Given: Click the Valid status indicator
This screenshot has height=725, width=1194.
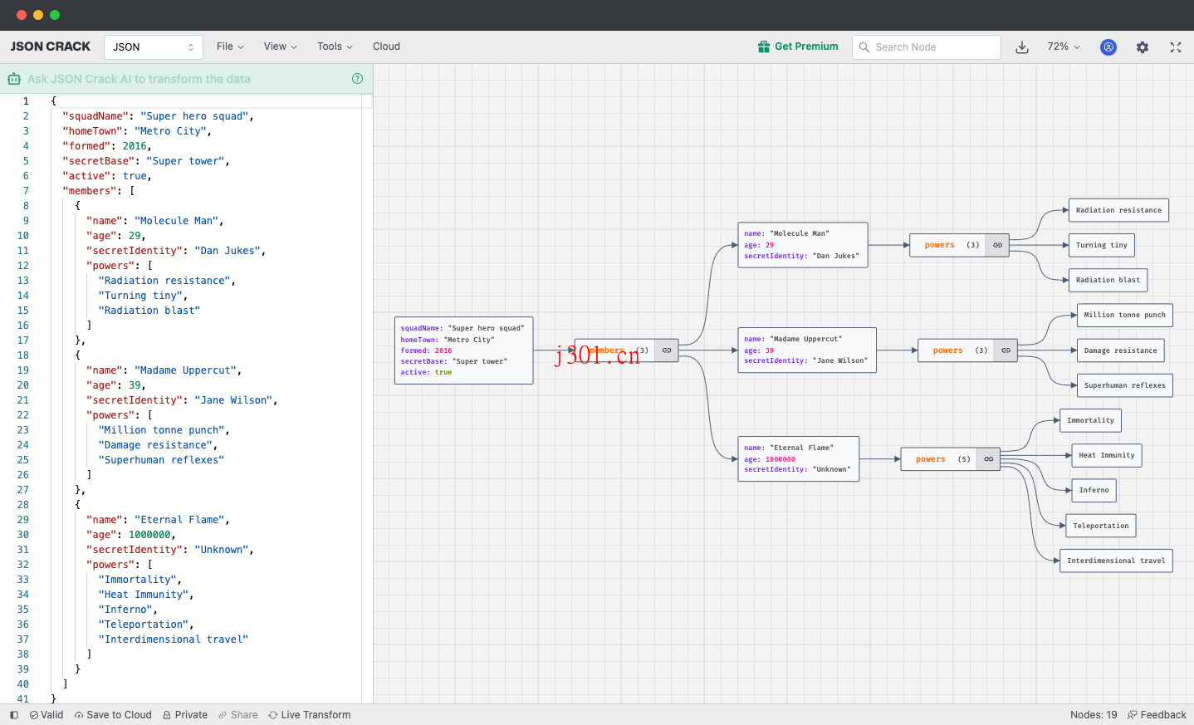Looking at the screenshot, I should tap(46, 715).
